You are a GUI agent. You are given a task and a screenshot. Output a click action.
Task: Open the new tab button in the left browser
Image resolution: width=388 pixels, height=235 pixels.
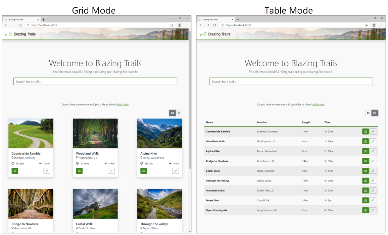44,19
